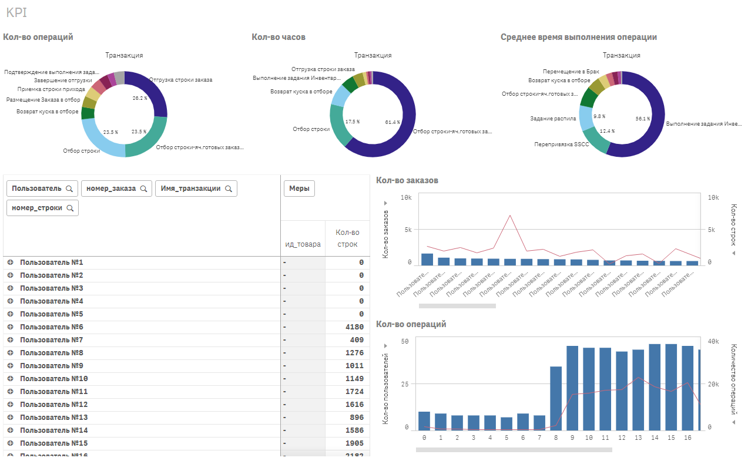Expand Пользователь №6 with plus icon
This screenshot has height=461, width=748.
point(11,327)
